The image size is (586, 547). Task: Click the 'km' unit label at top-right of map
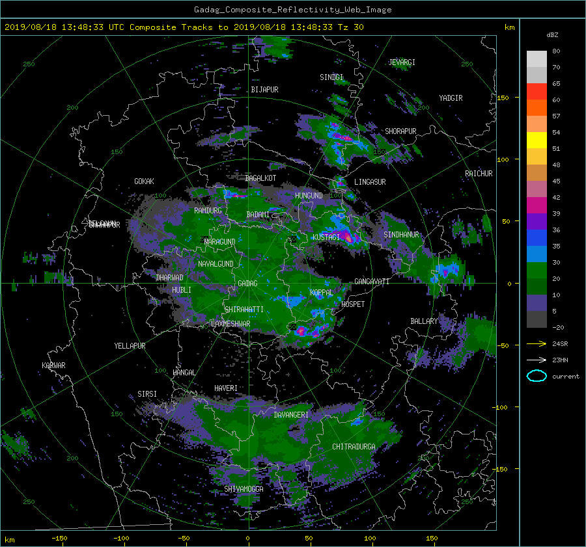tap(509, 27)
